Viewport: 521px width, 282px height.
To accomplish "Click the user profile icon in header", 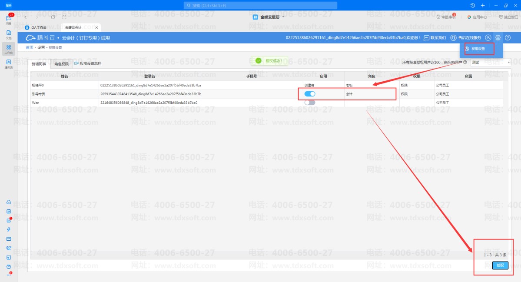I will (488, 38).
